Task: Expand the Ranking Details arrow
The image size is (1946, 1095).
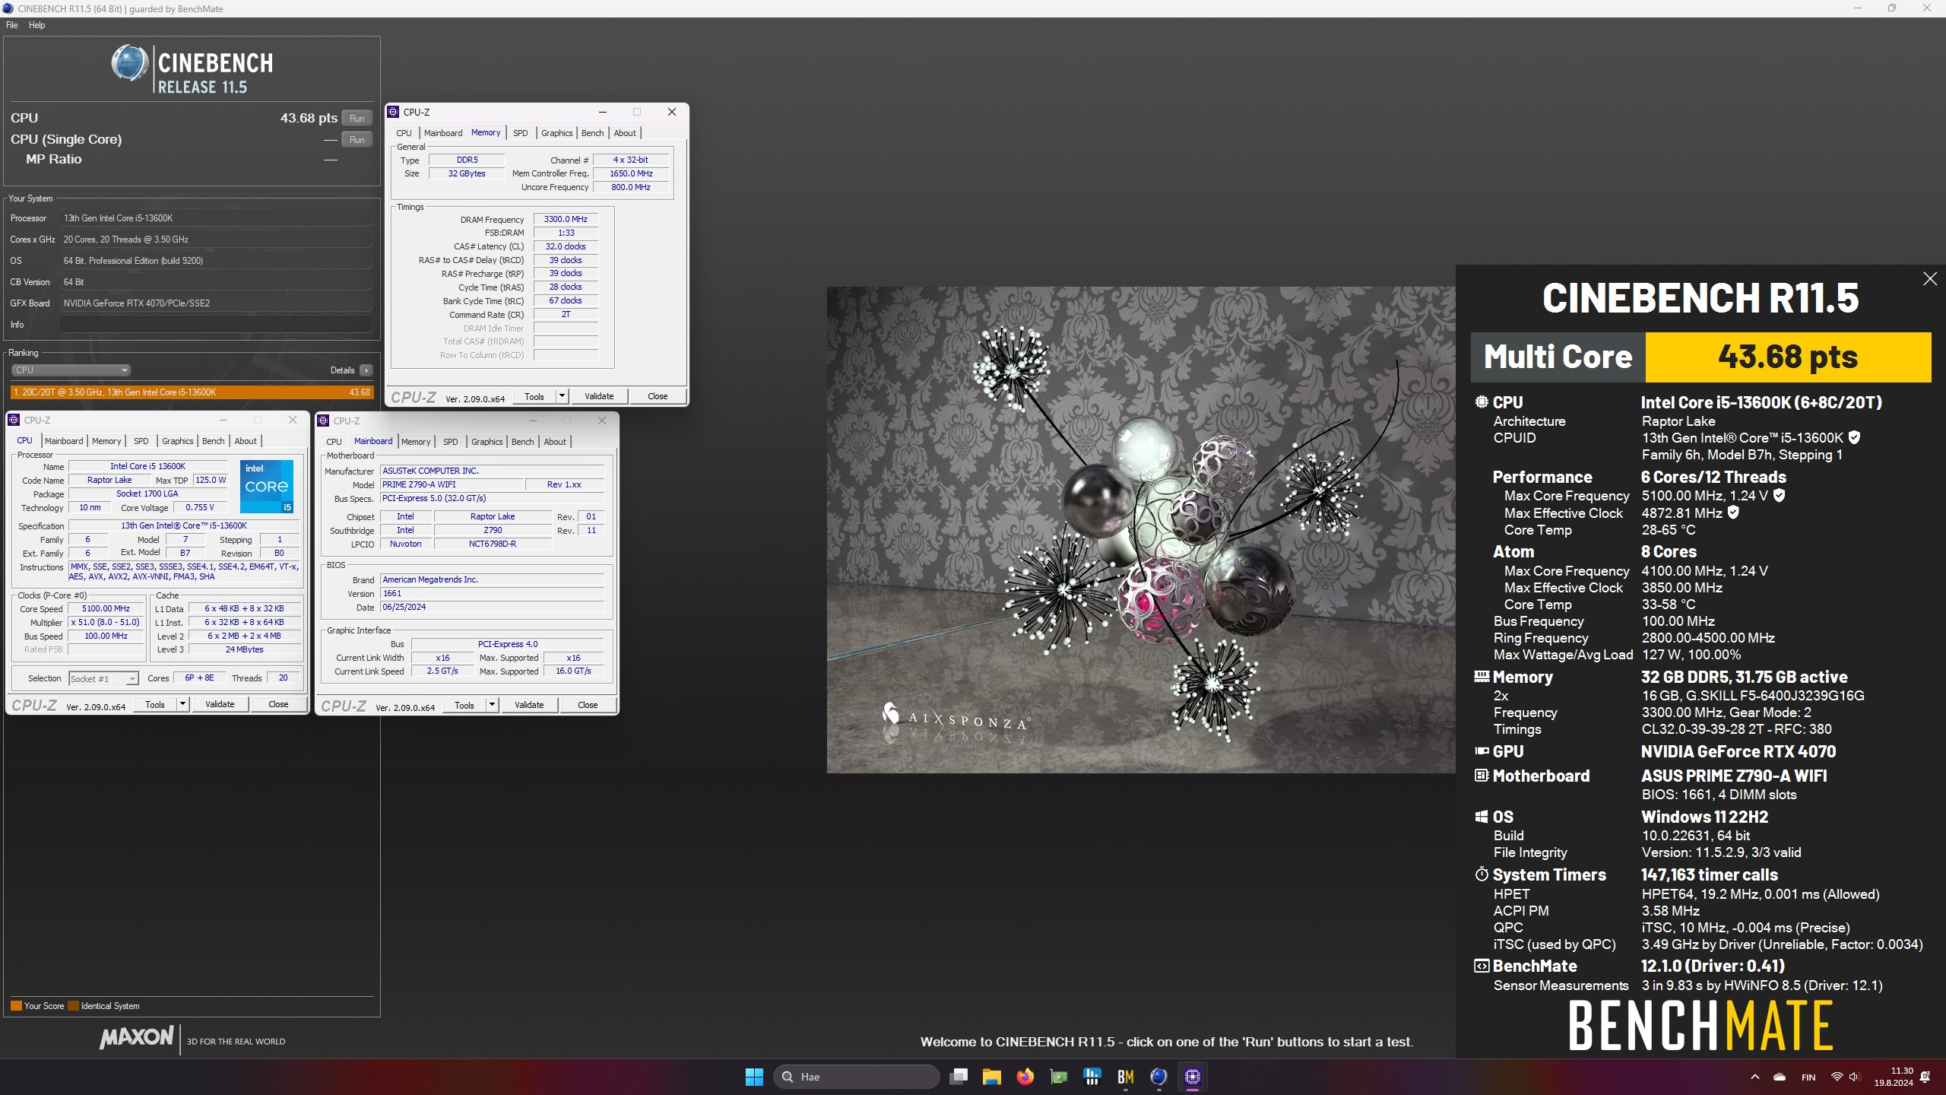Action: pyautogui.click(x=366, y=370)
